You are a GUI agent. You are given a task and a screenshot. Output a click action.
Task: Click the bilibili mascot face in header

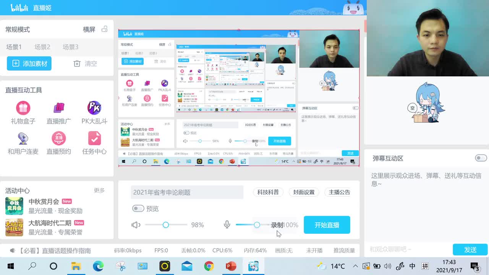click(x=353, y=8)
